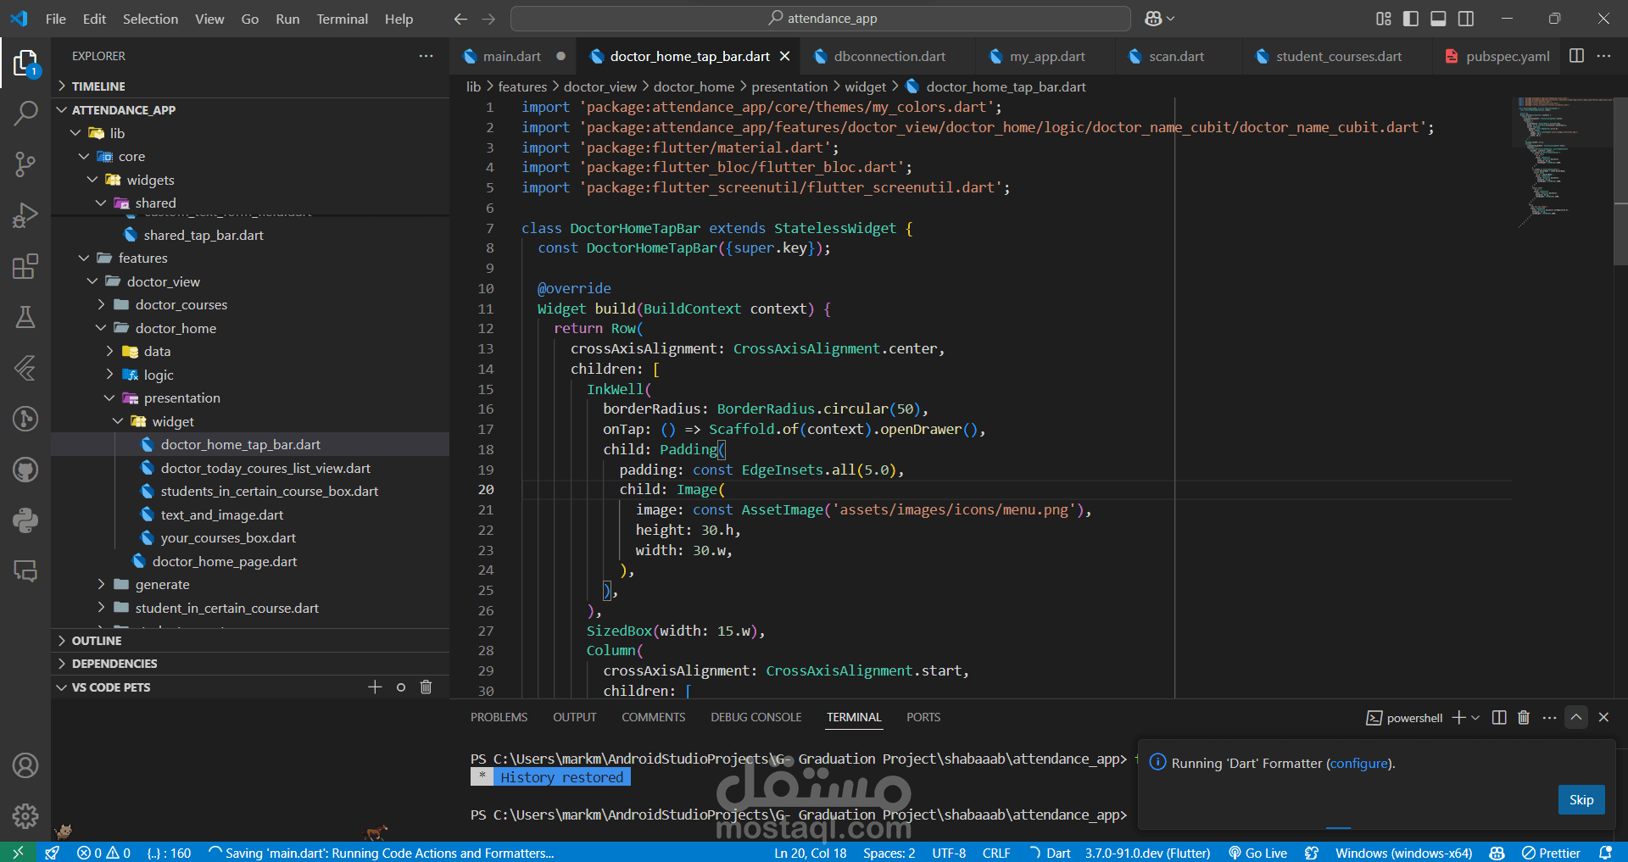The width and height of the screenshot is (1628, 862).
Task: Click the configure link in notification
Action: tap(1359, 764)
